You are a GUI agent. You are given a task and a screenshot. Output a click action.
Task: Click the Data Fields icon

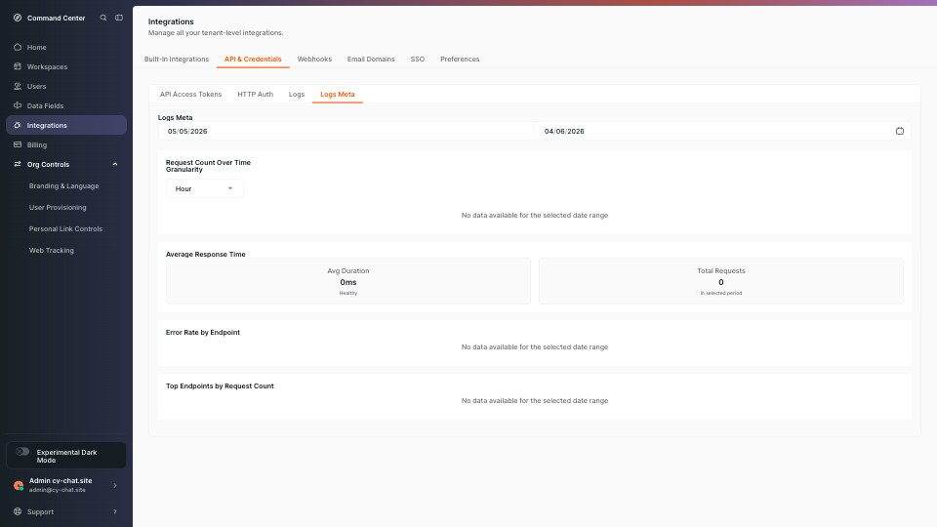point(18,105)
